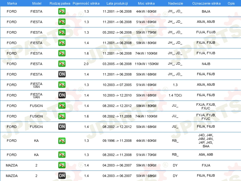Select power cell 110kW / 150KM
Image resolution: width=241 pixels, height=181 pixels.
[x=146, y=64]
